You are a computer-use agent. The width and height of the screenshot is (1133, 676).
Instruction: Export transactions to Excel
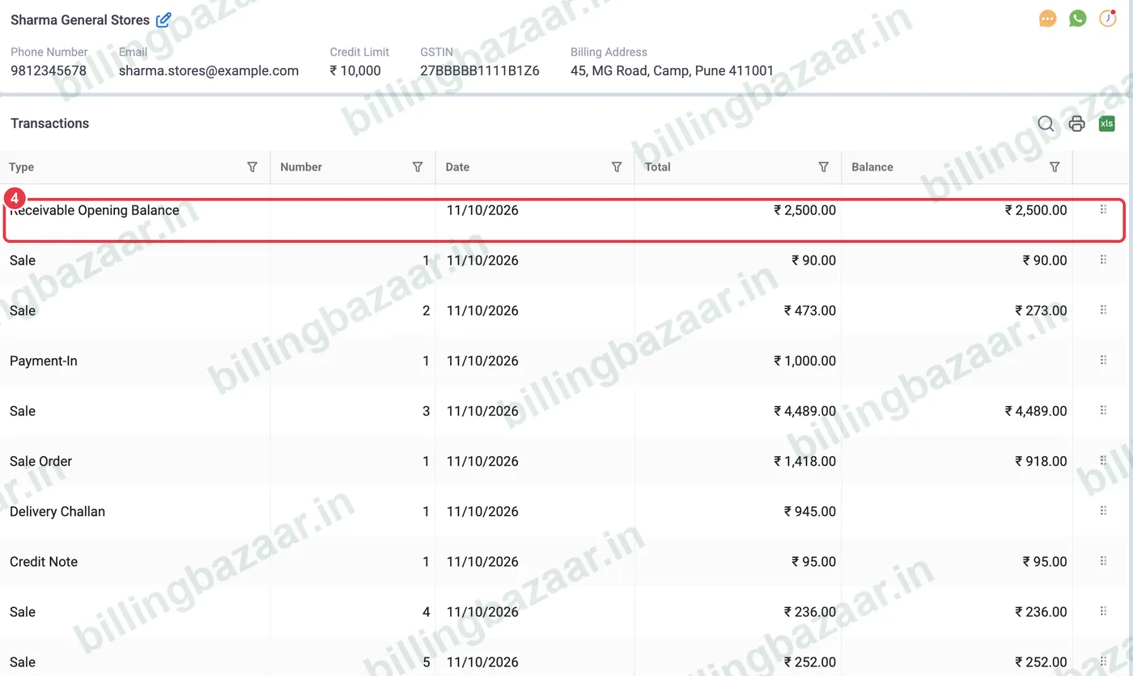[x=1106, y=124]
